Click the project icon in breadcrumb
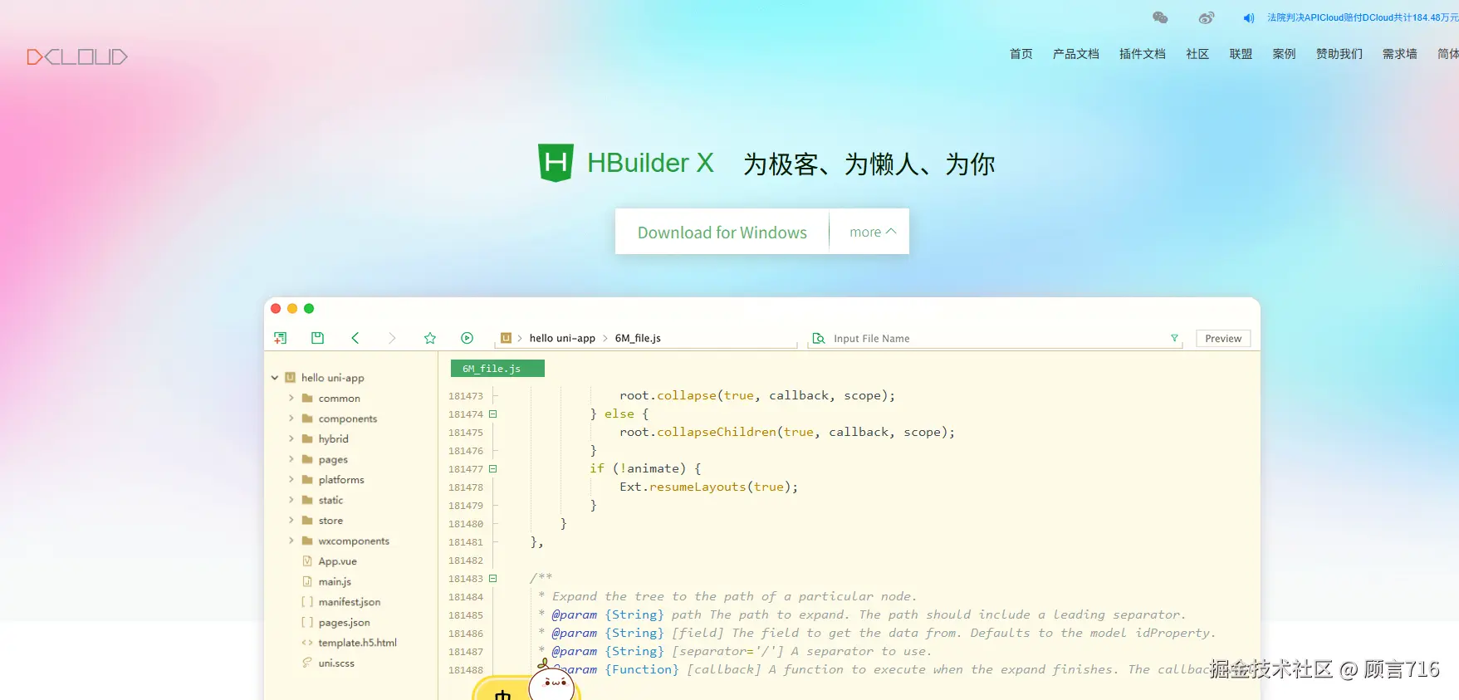1459x700 pixels. (506, 338)
